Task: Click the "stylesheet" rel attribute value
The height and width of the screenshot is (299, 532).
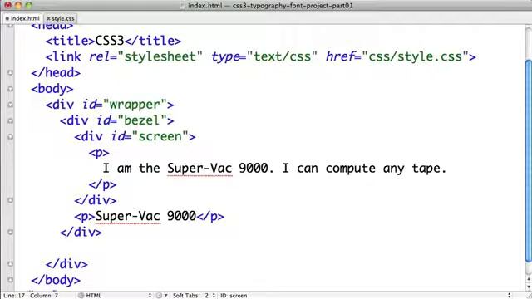Action: [x=160, y=56]
